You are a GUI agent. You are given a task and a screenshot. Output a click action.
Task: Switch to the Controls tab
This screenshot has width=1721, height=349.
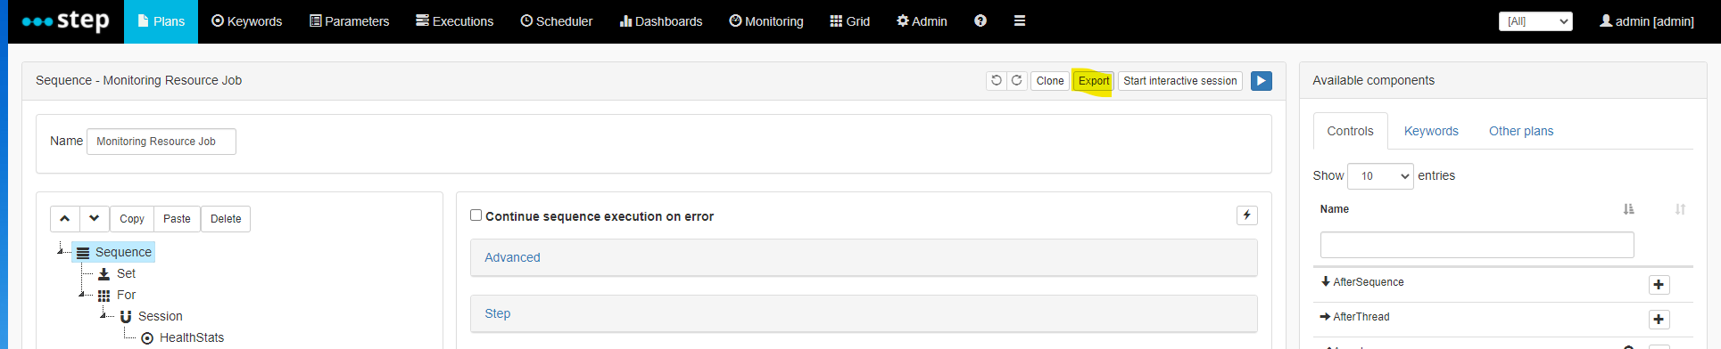(1350, 131)
